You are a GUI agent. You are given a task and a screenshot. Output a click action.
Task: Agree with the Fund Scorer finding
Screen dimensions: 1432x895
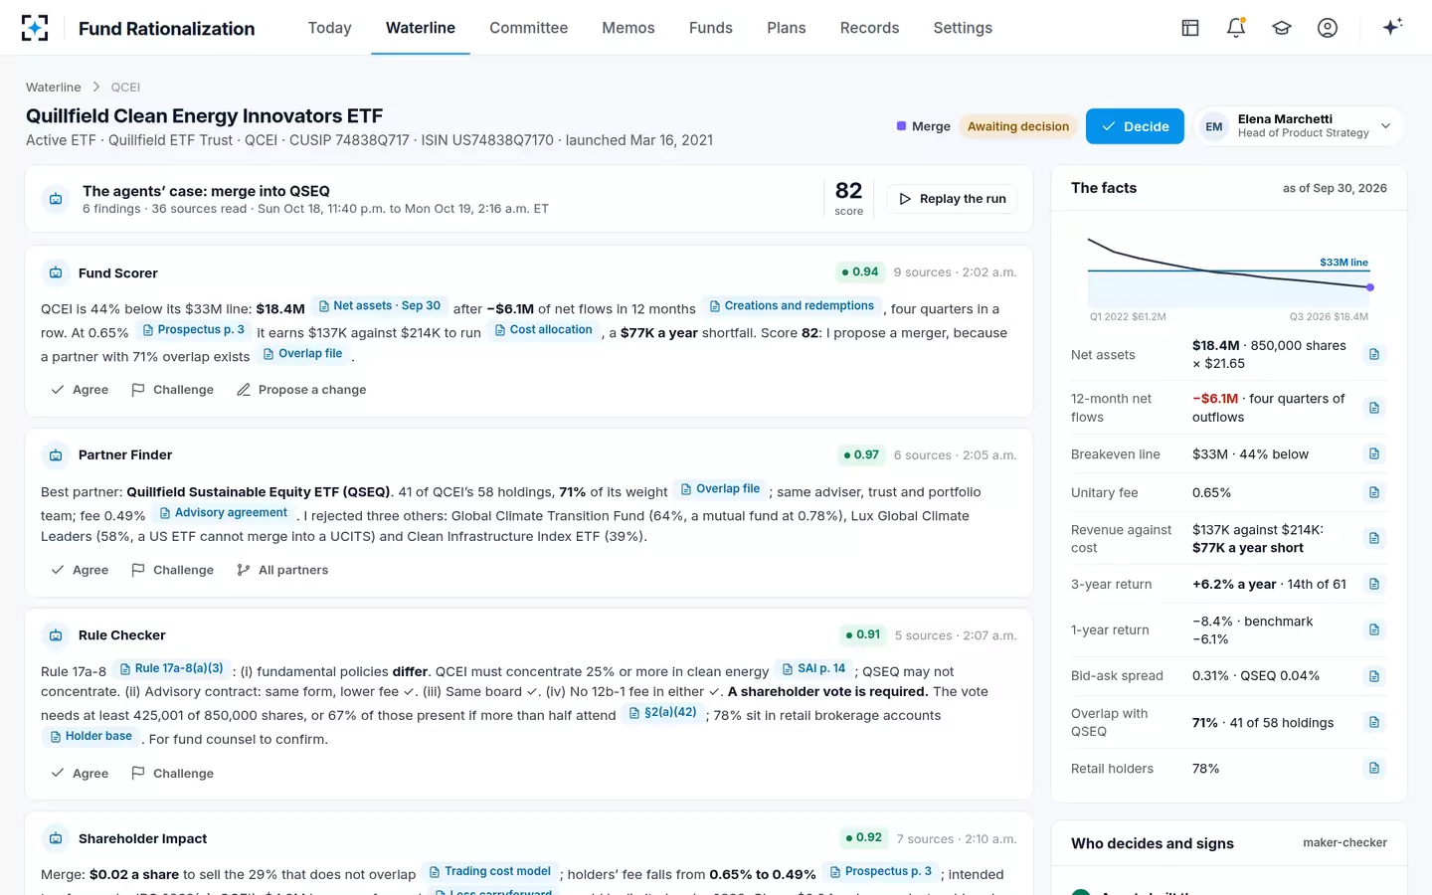tap(80, 390)
